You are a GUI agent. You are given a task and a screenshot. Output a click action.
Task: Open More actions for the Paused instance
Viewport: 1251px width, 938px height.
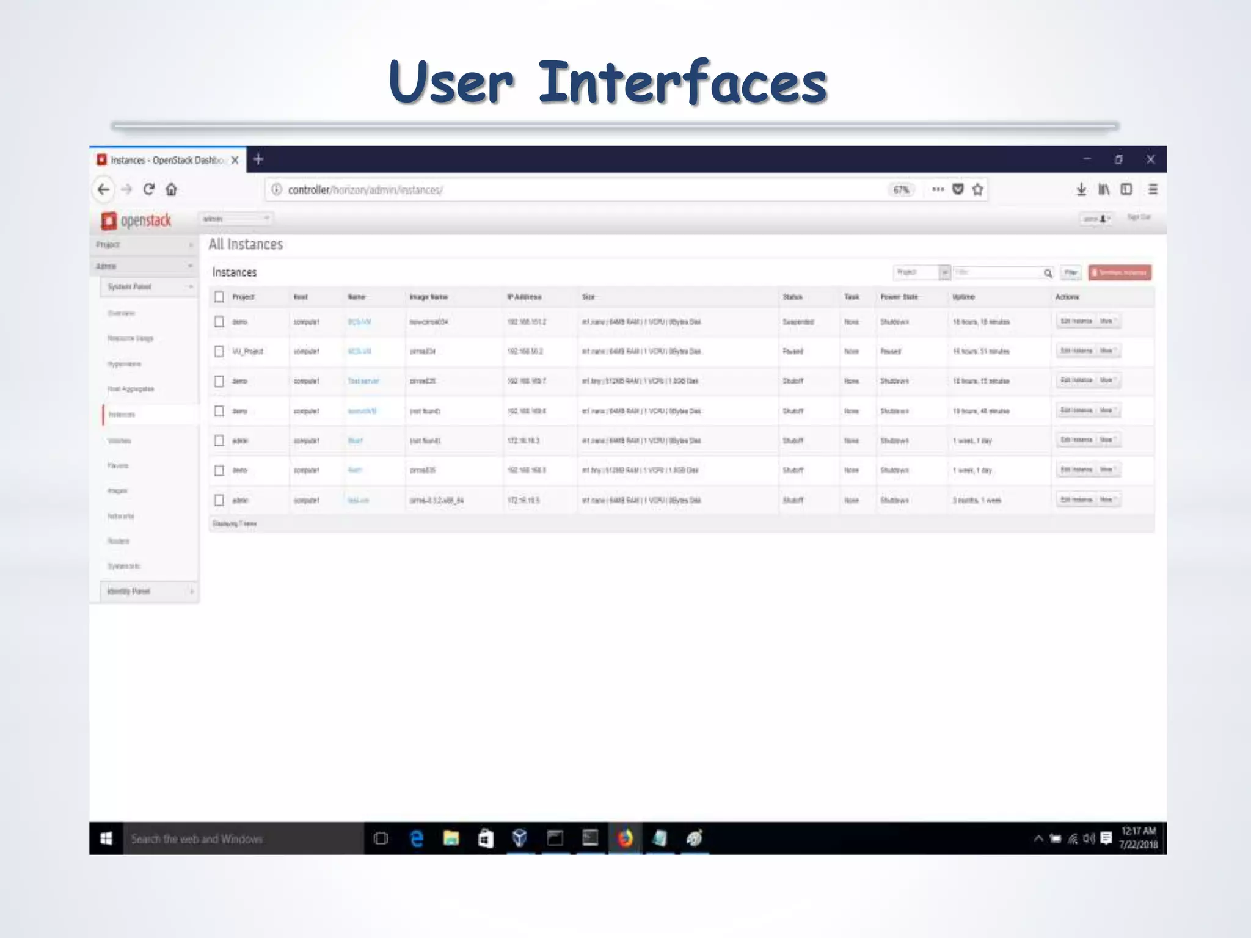coord(1107,351)
